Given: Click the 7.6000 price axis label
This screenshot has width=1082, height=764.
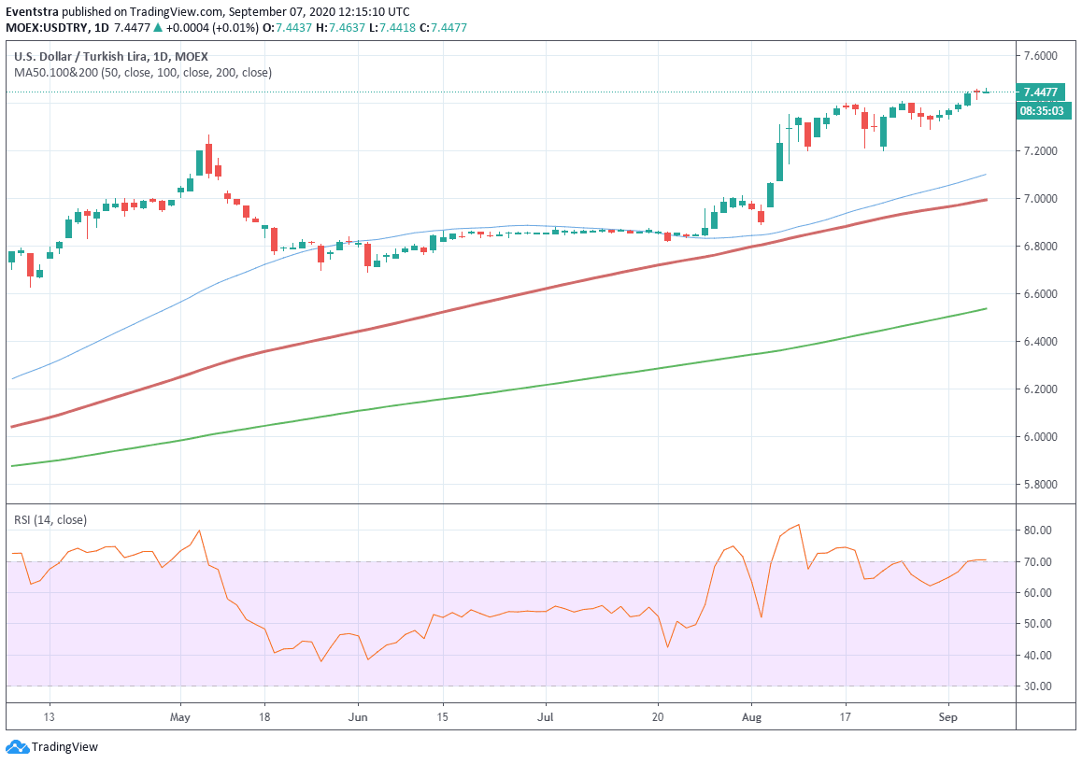Looking at the screenshot, I should pos(1040,56).
